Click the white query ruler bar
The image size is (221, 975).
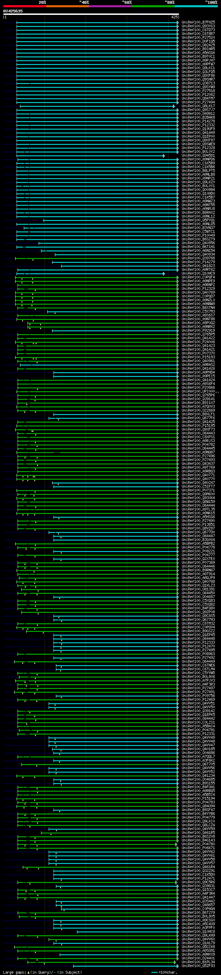[x=91, y=14]
